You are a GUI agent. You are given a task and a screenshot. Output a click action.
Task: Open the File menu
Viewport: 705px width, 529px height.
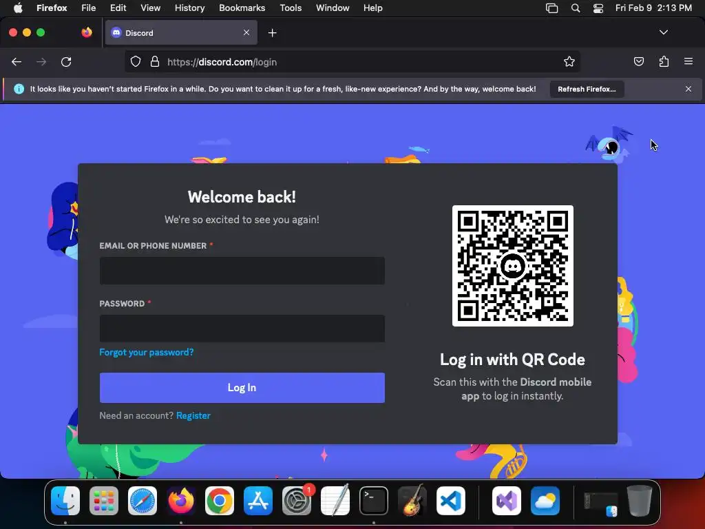click(89, 8)
